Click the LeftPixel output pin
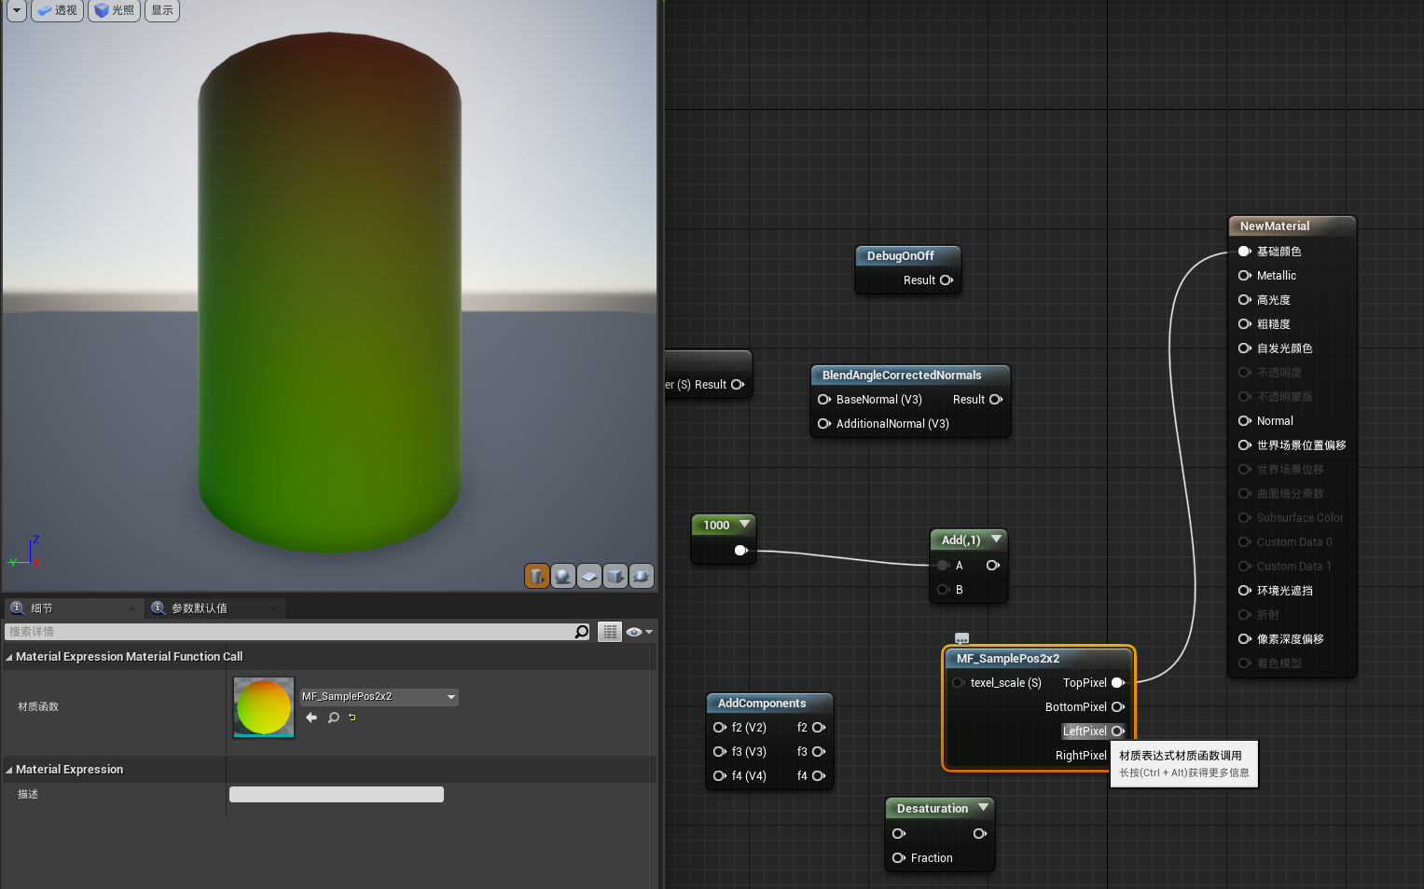The image size is (1424, 889). click(1117, 732)
